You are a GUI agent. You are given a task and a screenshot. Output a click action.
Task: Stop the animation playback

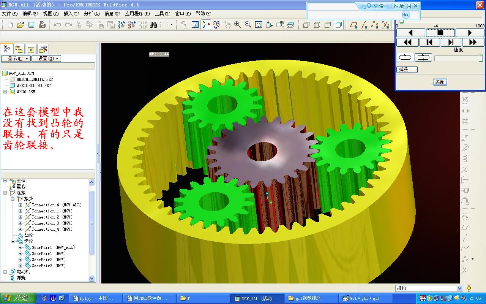pyautogui.click(x=440, y=33)
